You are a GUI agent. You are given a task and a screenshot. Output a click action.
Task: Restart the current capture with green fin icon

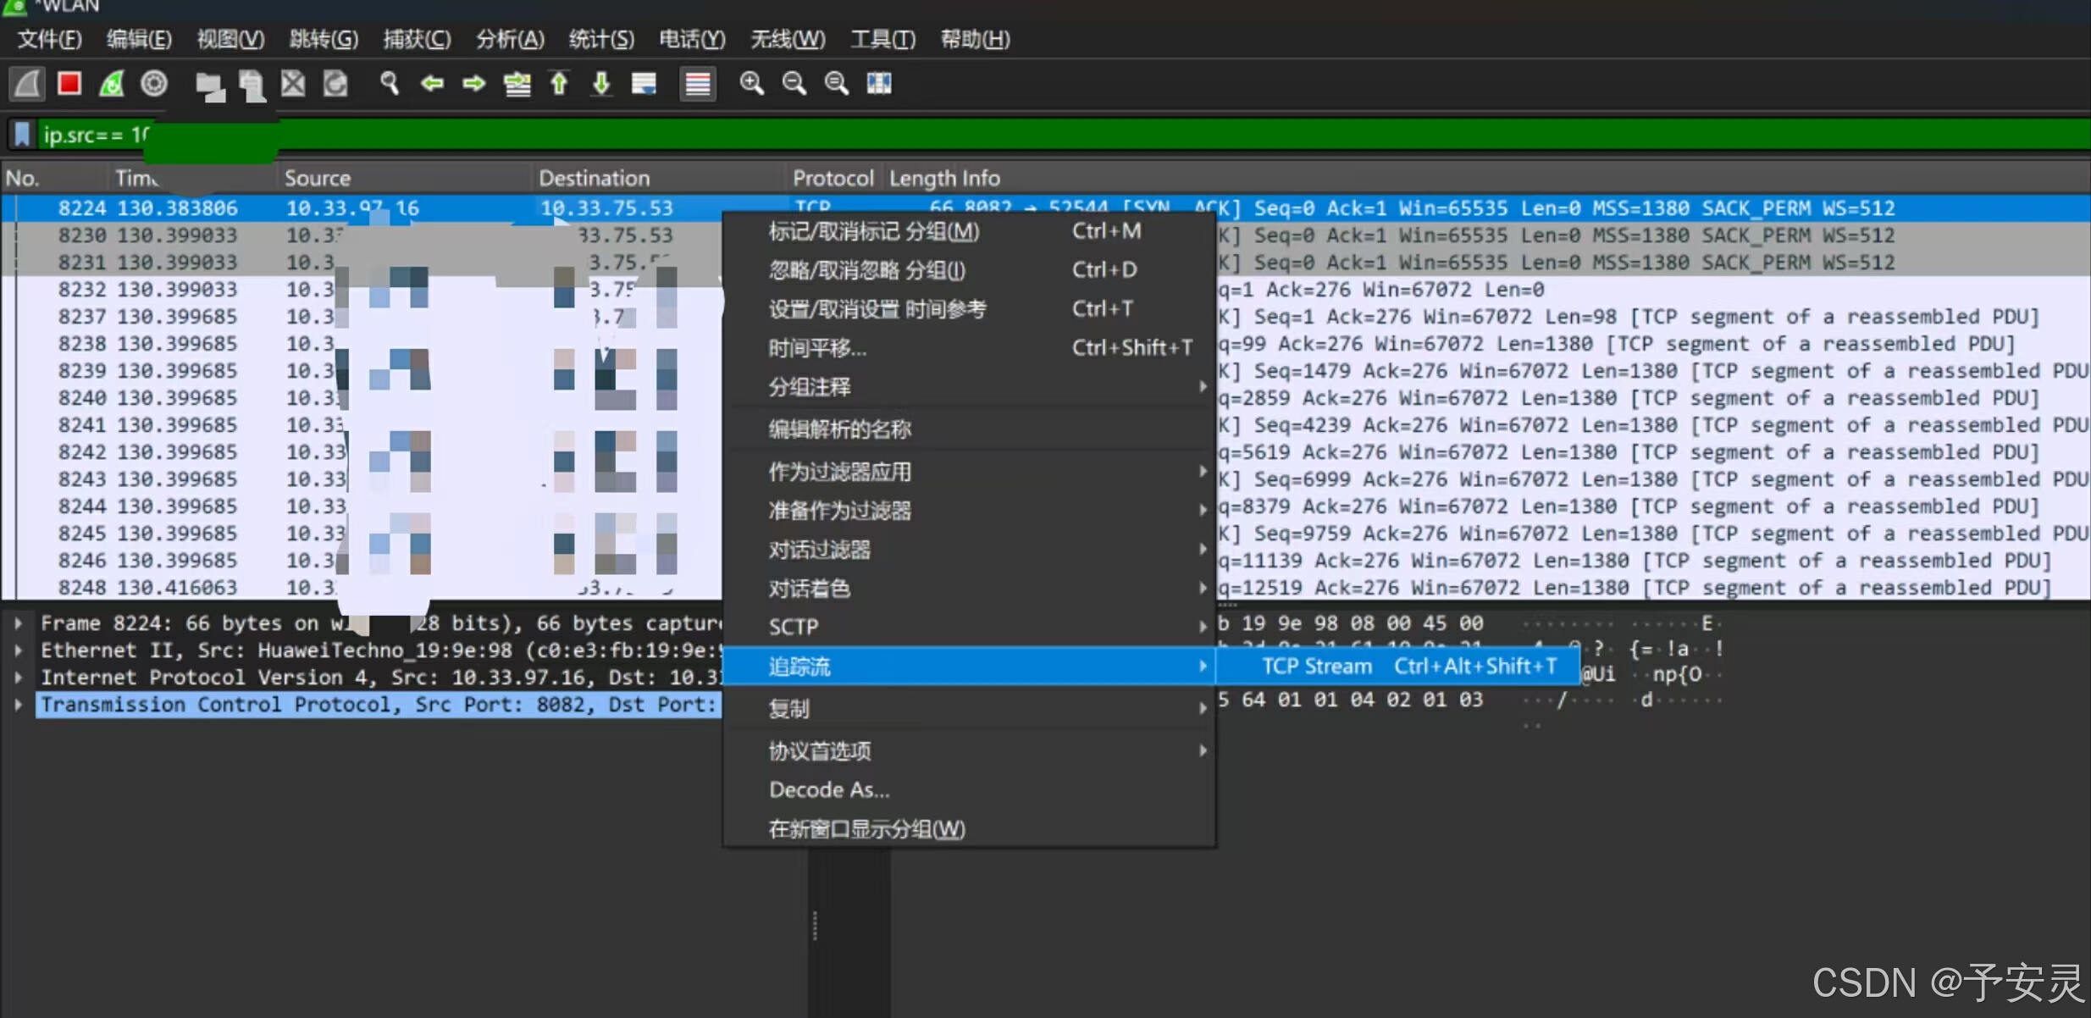coord(112,84)
